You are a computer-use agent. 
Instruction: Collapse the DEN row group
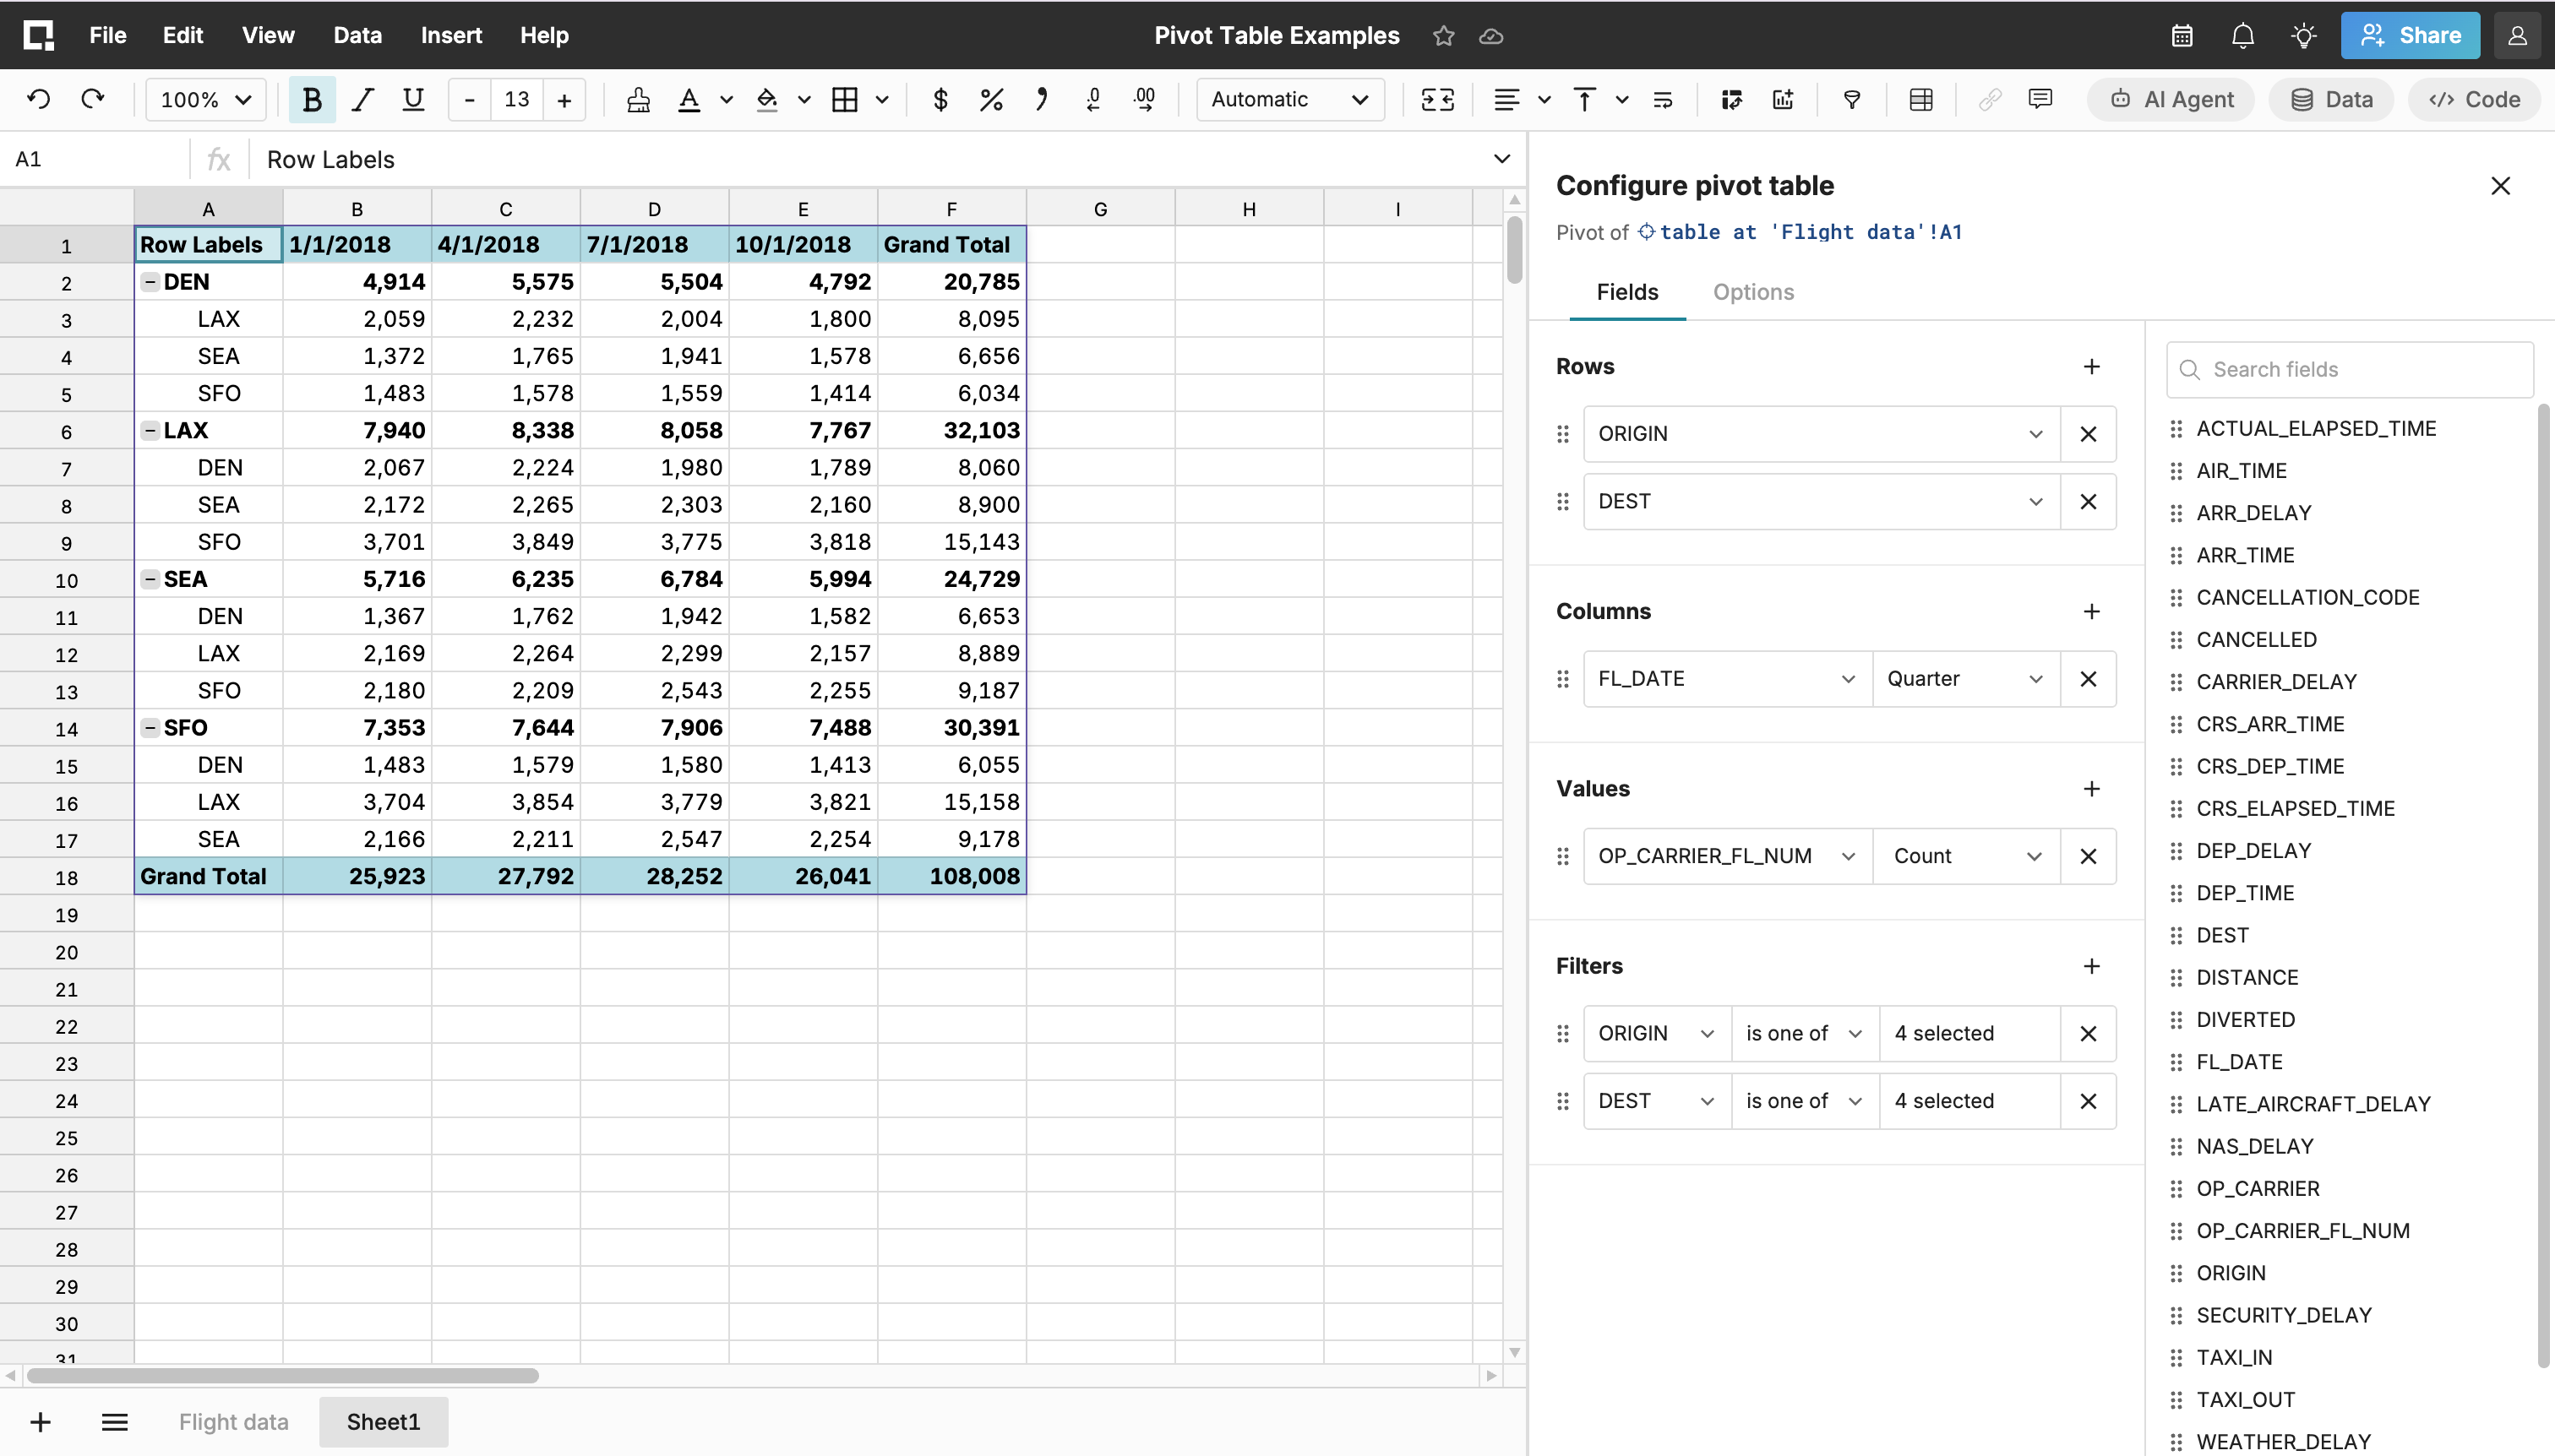click(x=150, y=282)
